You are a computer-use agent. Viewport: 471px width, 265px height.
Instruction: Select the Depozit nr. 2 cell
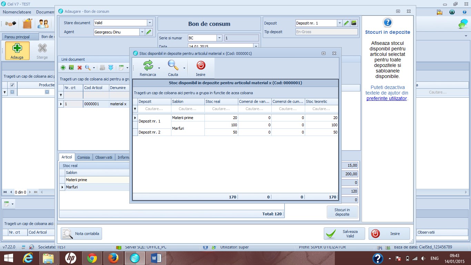click(154, 132)
